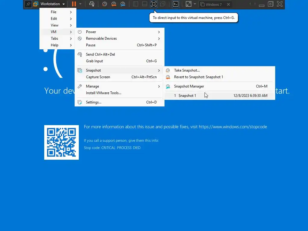Choose Install VMware Tools menu entry
This screenshot has height=231, width=308.
tap(119, 93)
